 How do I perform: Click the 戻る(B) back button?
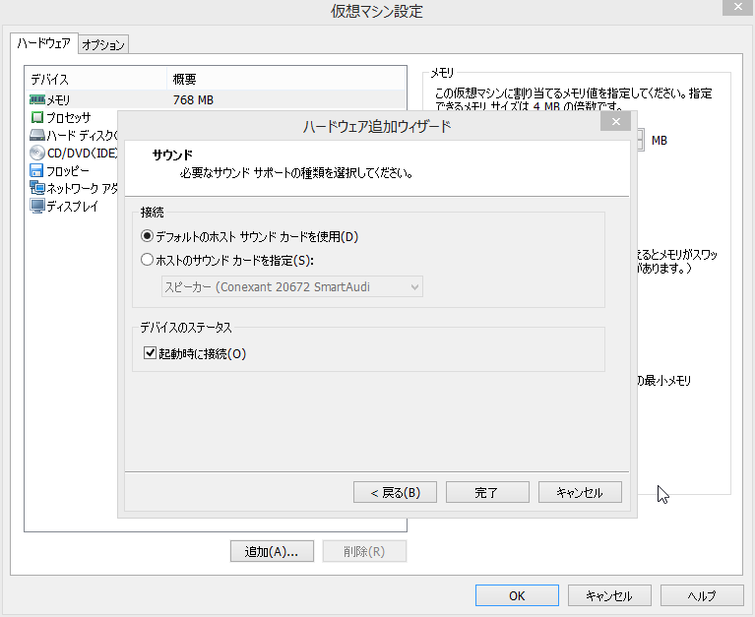395,492
